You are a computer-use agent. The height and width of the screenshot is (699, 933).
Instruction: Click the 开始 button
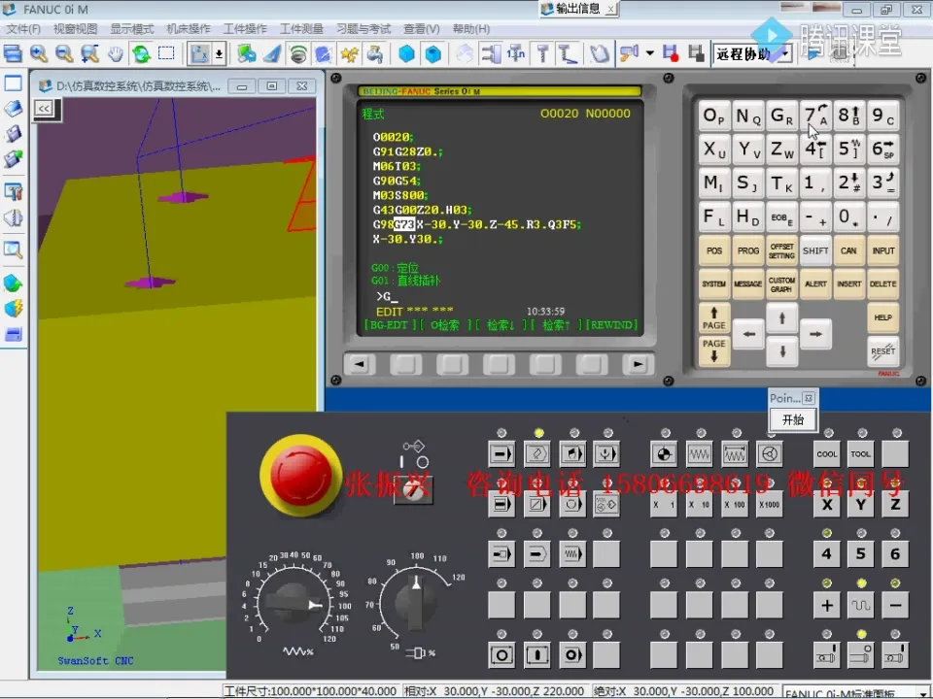(x=792, y=419)
